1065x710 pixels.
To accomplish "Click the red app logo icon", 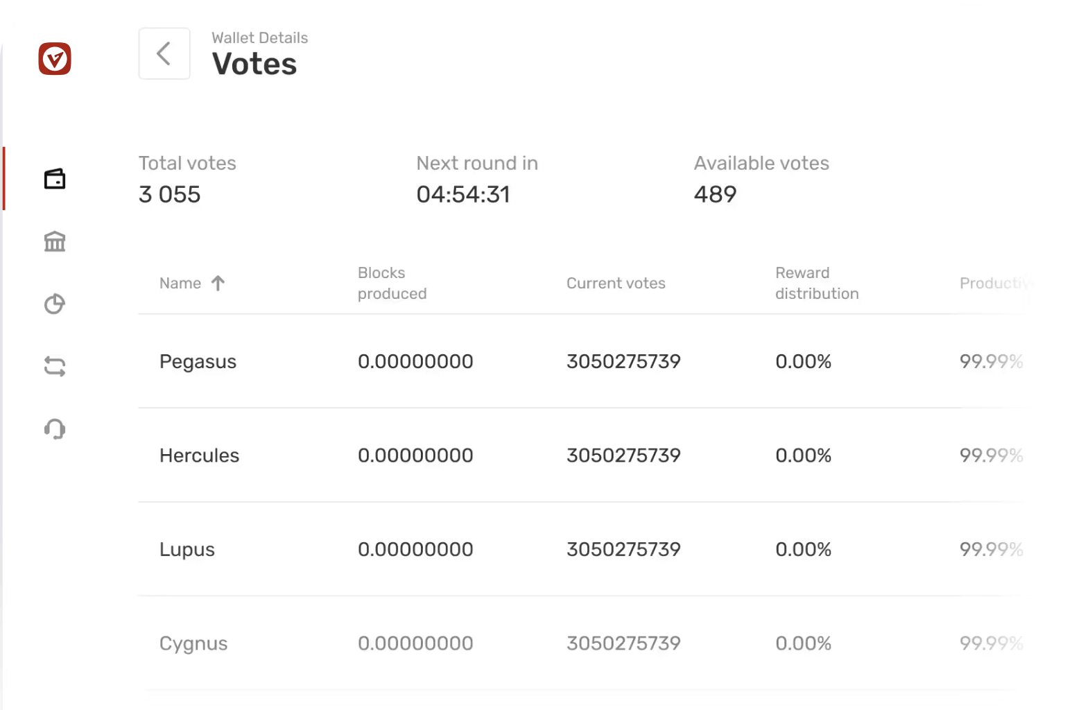I will (55, 59).
